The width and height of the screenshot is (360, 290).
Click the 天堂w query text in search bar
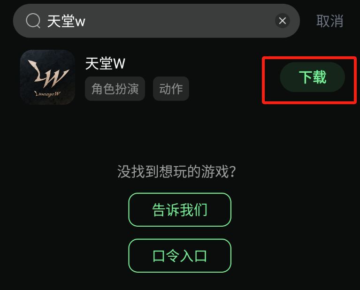66,21
